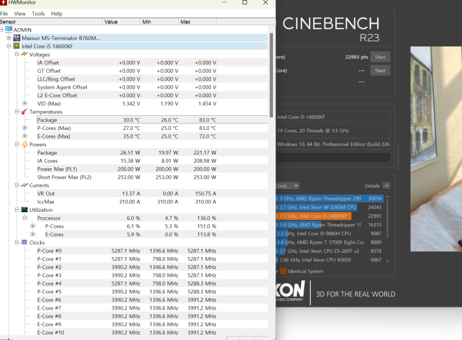Screen dimensions: 462x340
Task: Open the Cinebench ranking type dropdown
Action: 287,186
